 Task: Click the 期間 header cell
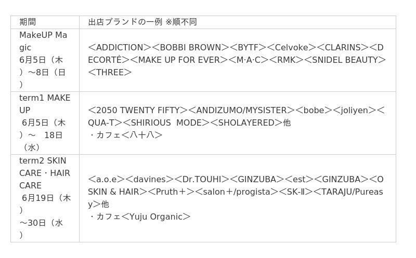coord(45,22)
